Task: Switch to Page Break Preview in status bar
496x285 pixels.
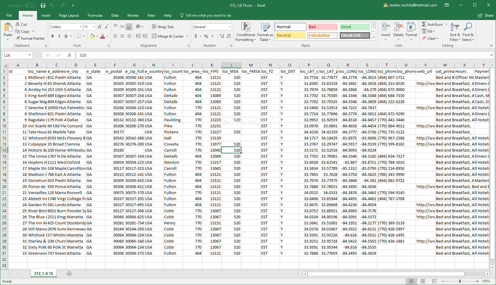Action: tap(434, 281)
